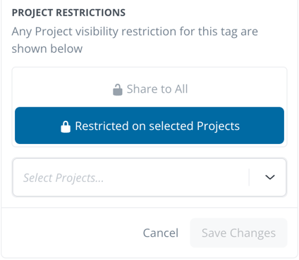The image size is (299, 260).
Task: Select the Share to All option
Action: point(149,89)
